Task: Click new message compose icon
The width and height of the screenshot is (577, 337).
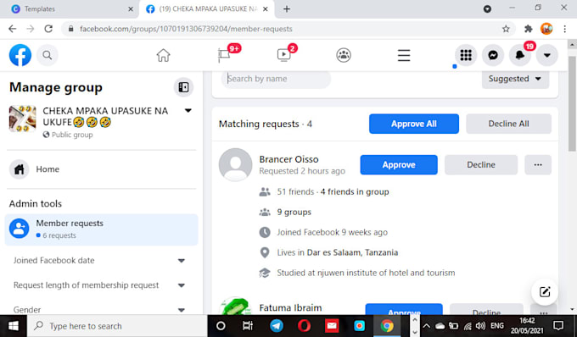Action: 545,292
